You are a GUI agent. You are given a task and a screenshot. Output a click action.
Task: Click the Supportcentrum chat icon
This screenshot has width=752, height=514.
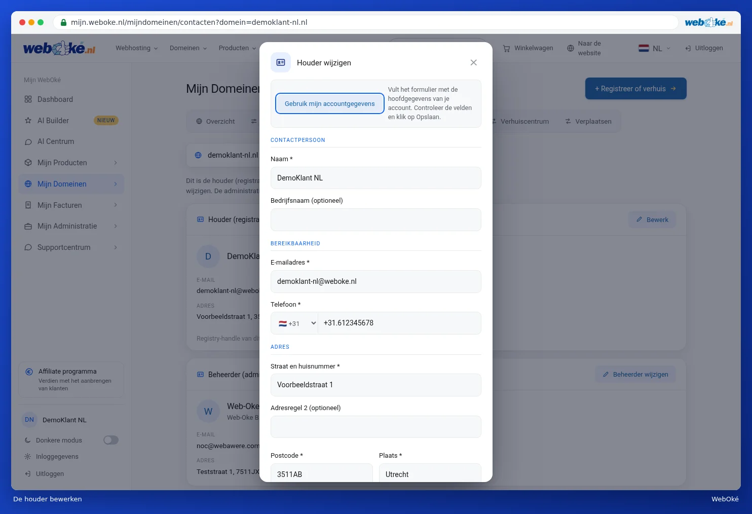click(x=28, y=247)
